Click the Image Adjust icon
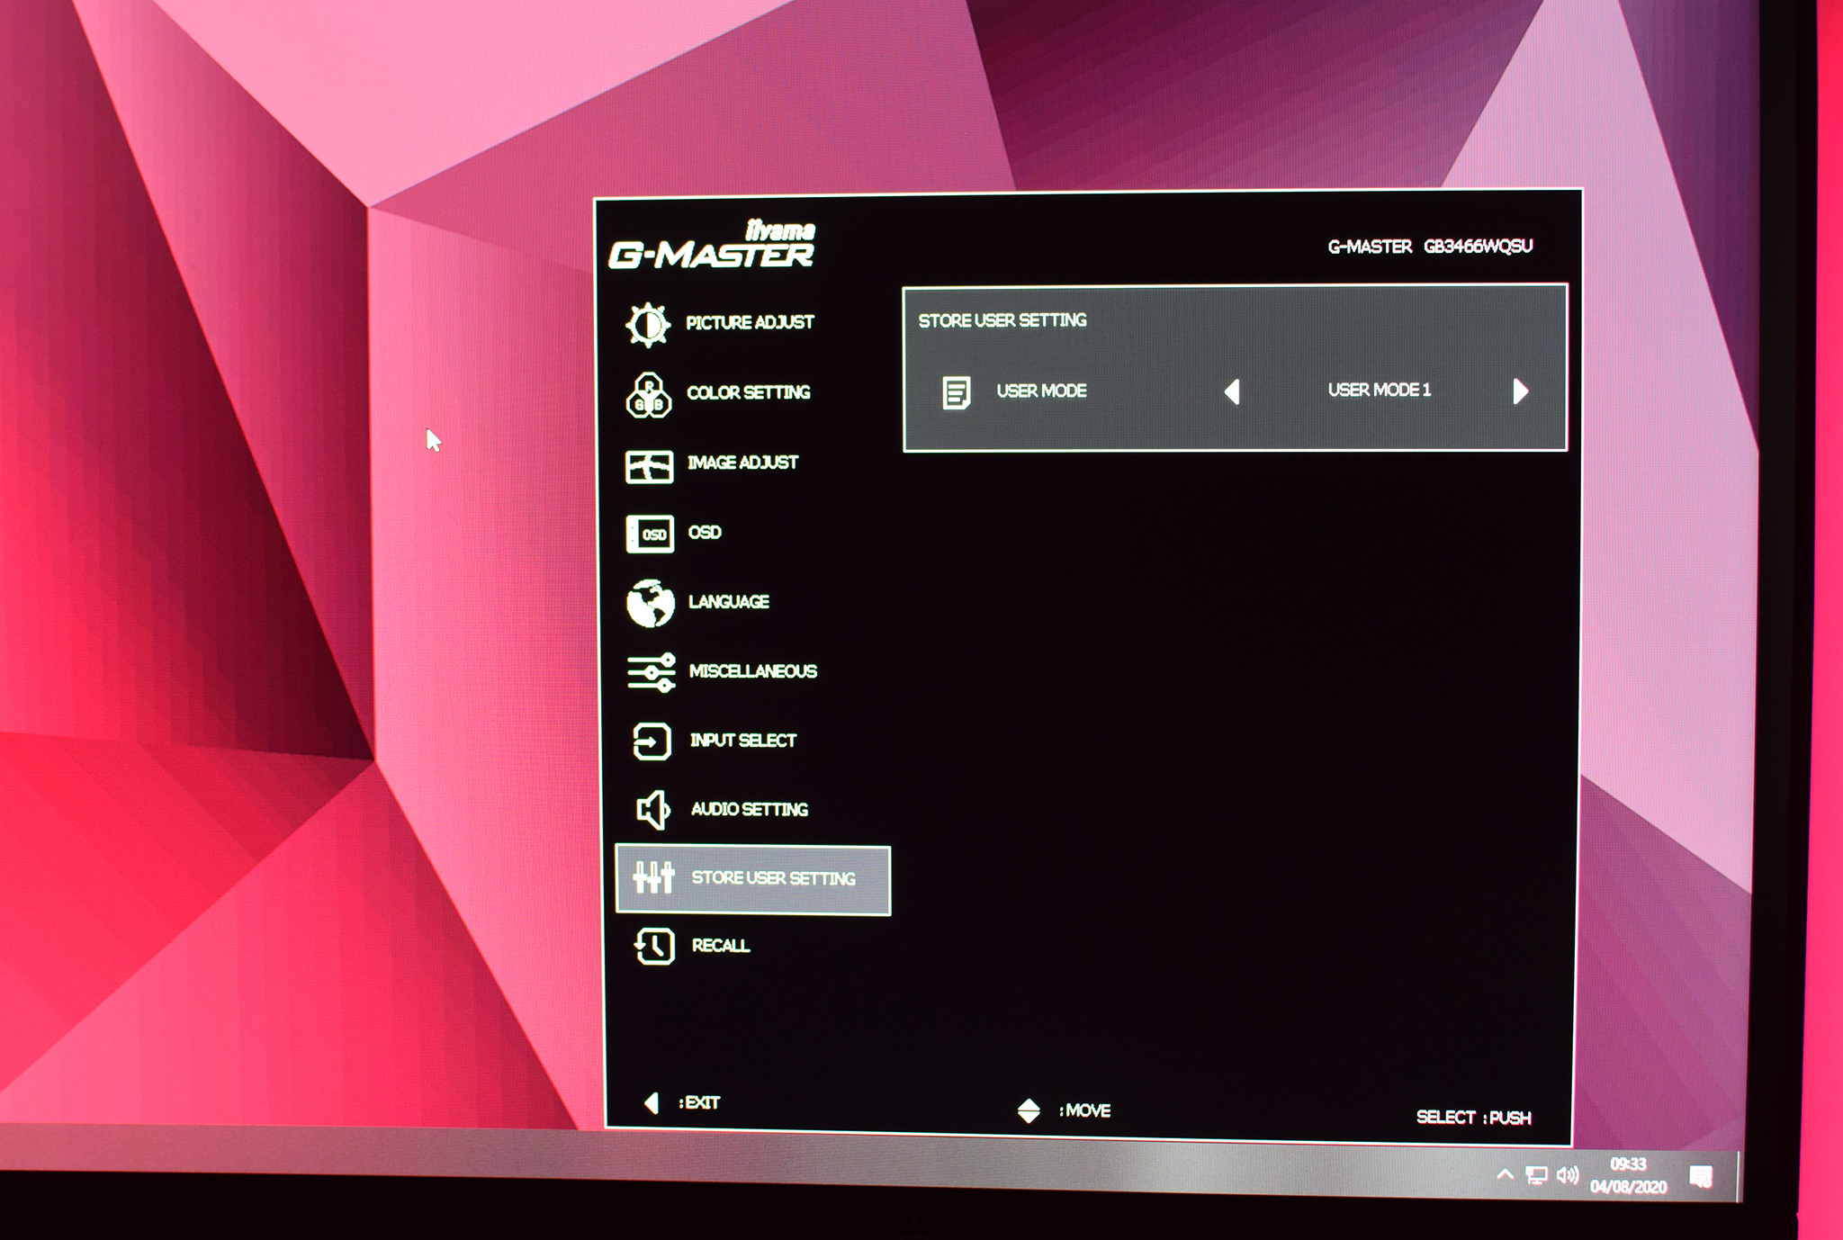This screenshot has height=1240, width=1843. (649, 466)
